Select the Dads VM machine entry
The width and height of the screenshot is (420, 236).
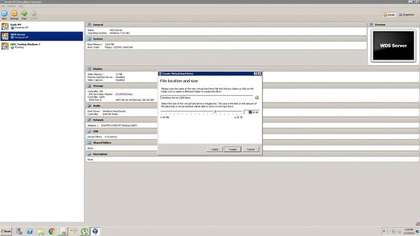tap(42, 26)
